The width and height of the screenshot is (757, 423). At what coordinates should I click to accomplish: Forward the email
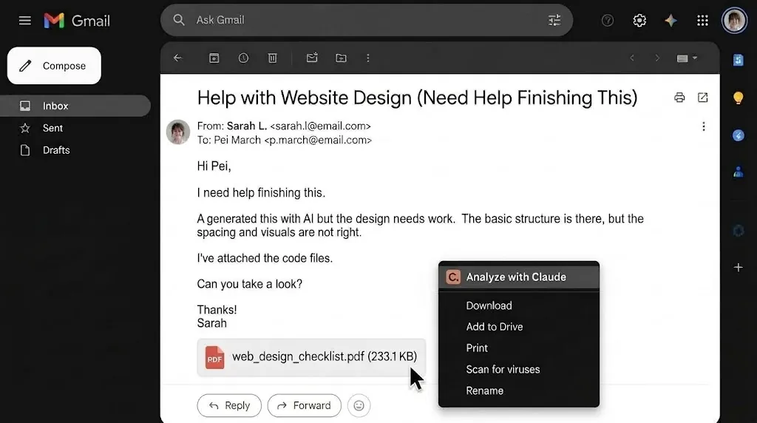(304, 405)
